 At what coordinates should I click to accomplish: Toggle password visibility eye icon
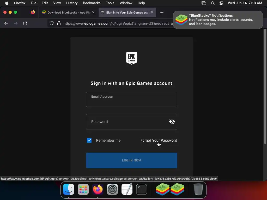[172, 122]
